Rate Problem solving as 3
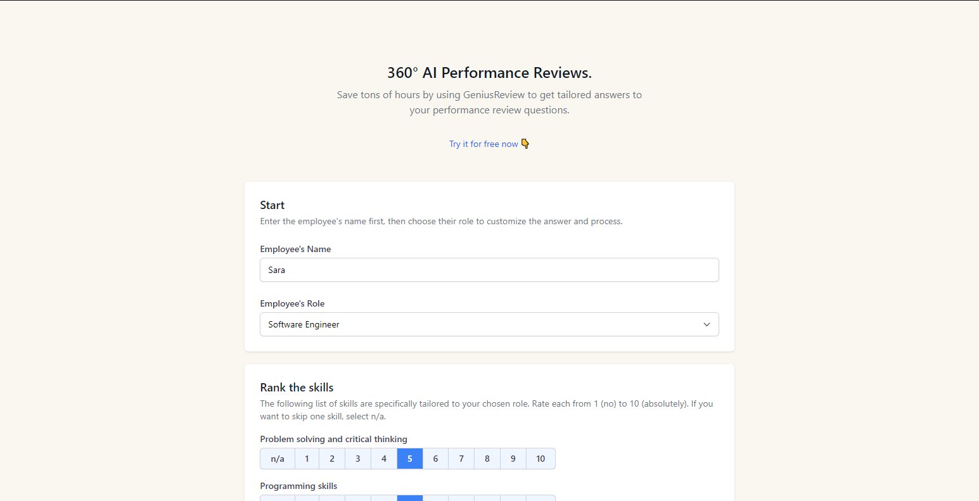Viewport: 979px width, 501px height. tap(358, 459)
